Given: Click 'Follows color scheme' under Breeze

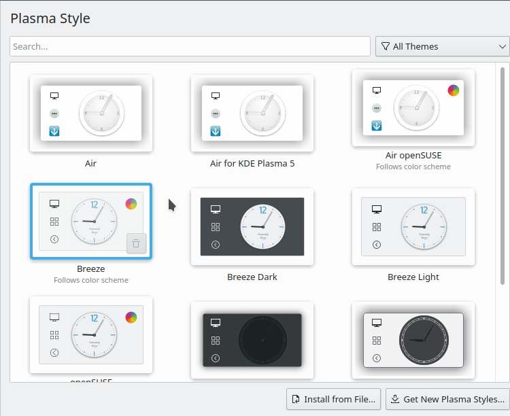Looking at the screenshot, I should pos(91,280).
